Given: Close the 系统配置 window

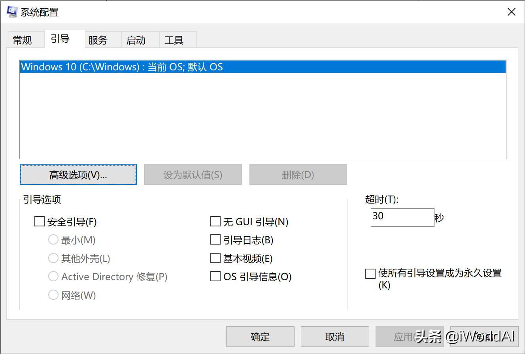Looking at the screenshot, I should (x=512, y=12).
